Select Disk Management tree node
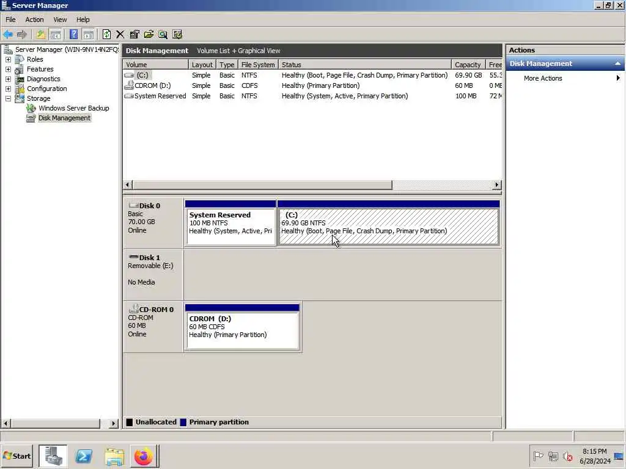 (64, 118)
